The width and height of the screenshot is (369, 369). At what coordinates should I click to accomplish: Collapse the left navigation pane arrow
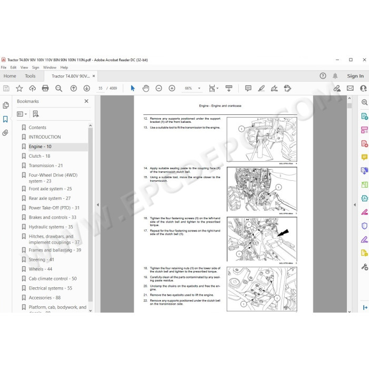pos(98,205)
